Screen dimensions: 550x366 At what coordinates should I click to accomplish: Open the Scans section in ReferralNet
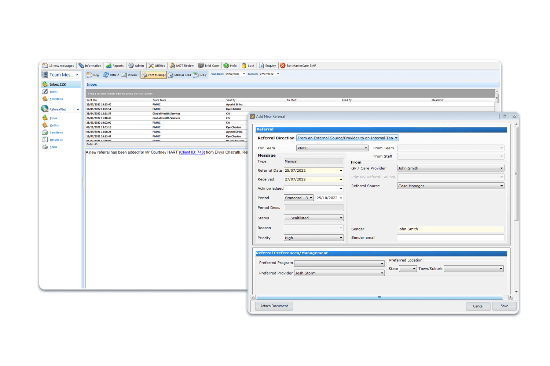pos(53,147)
